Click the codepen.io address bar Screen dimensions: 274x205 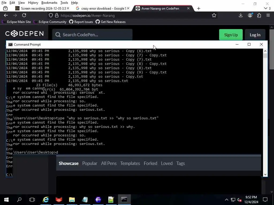[x=133, y=15]
